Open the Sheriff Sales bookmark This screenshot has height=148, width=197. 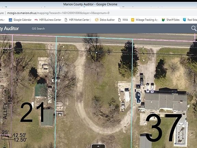click(x=171, y=20)
